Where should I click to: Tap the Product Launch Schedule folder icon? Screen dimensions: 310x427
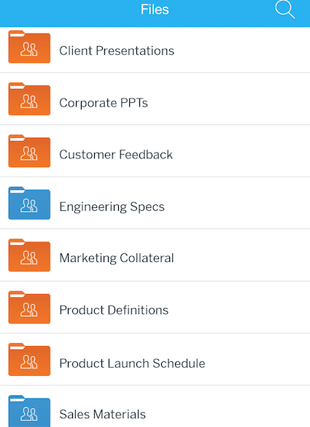tap(29, 359)
